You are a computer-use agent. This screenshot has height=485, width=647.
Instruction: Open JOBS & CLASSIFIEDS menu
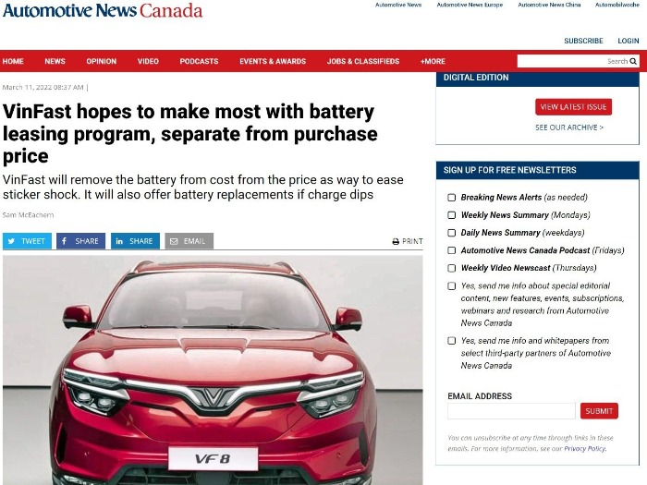point(363,62)
